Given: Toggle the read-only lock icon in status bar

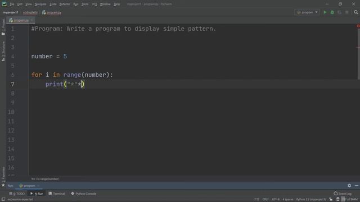Looking at the screenshot, I should click(331, 200).
